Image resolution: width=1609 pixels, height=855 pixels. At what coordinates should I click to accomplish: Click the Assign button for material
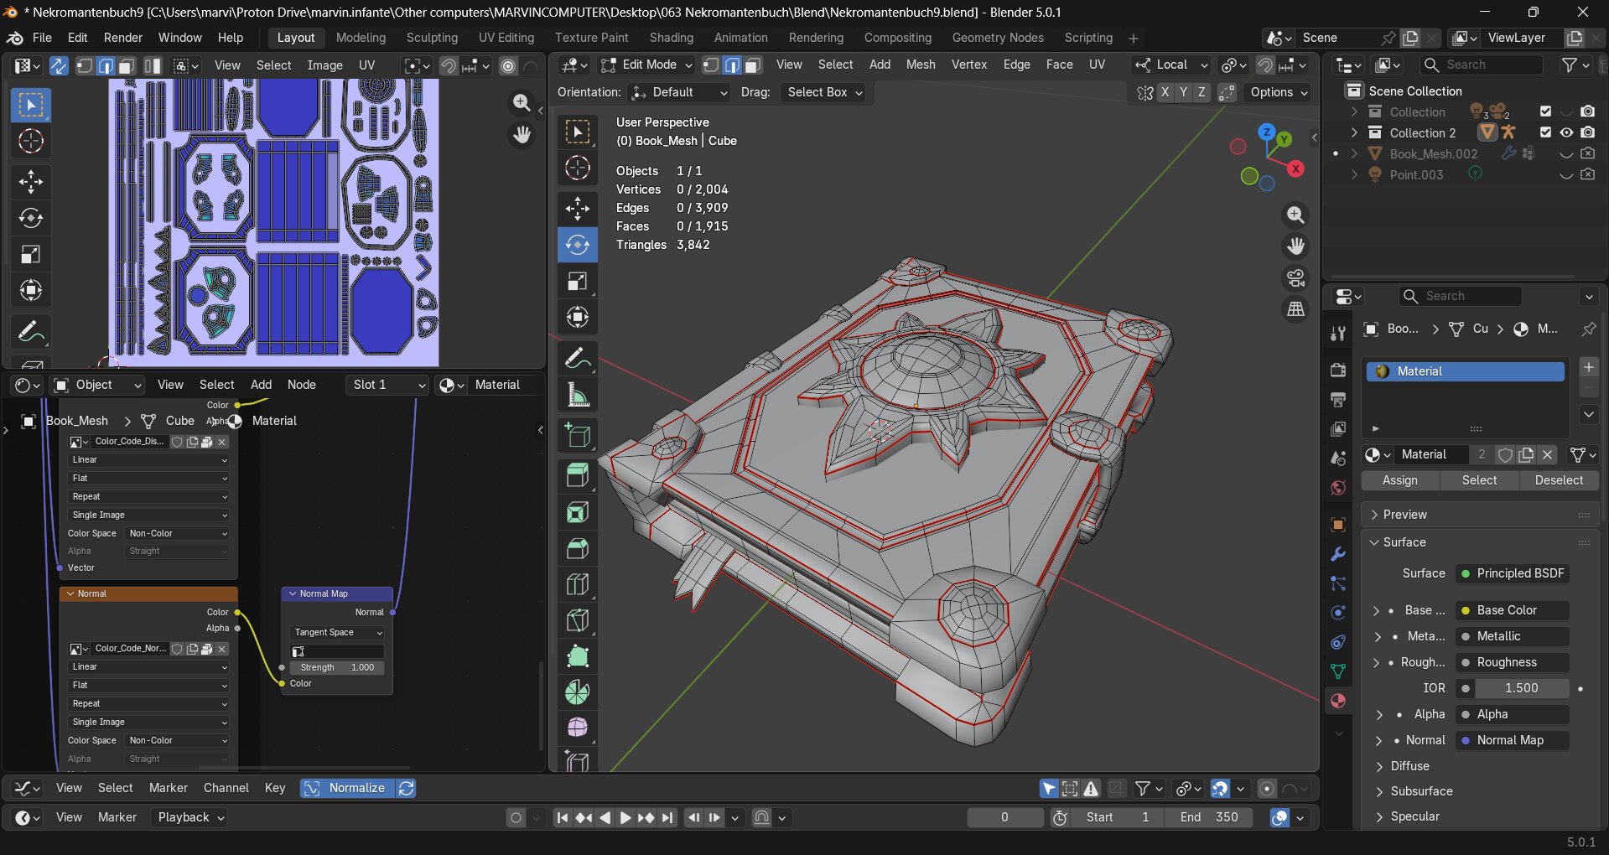[1399, 480]
